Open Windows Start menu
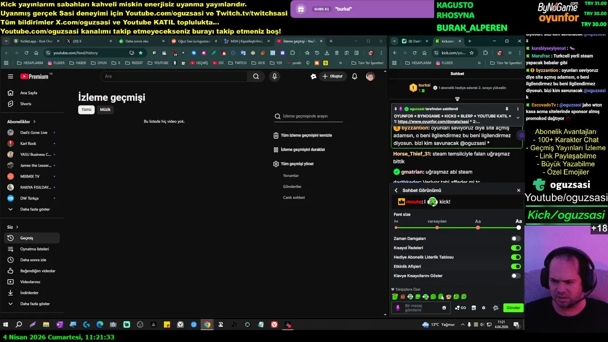Screen dimensions: 608x342 click(x=6, y=325)
